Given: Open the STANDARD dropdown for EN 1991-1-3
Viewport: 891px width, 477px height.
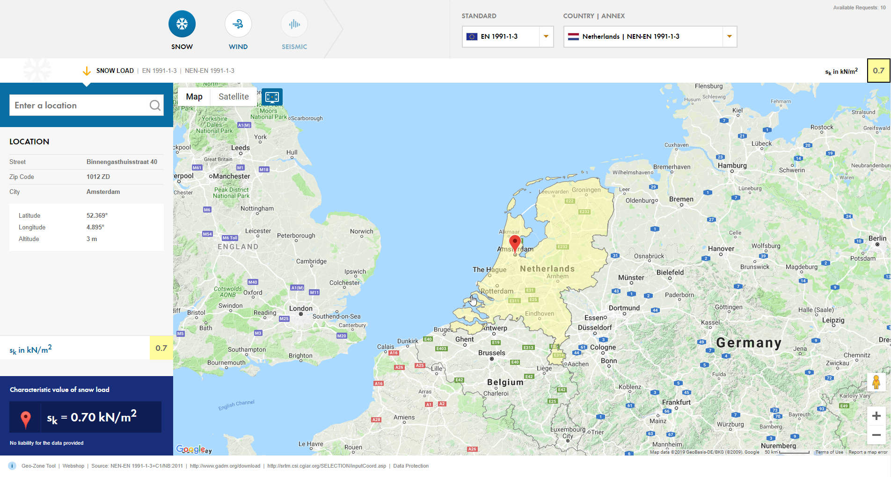Looking at the screenshot, I should coord(546,36).
